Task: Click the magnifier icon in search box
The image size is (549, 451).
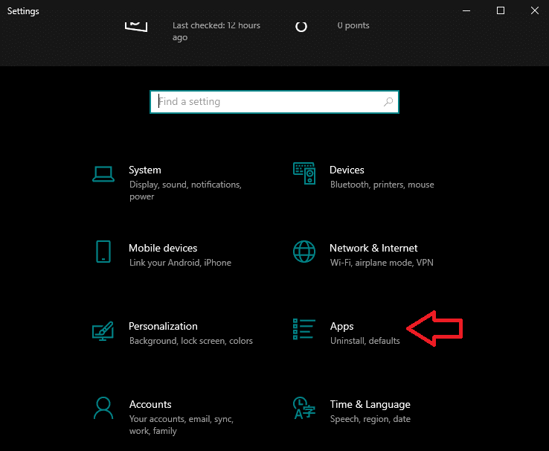Action: 388,102
